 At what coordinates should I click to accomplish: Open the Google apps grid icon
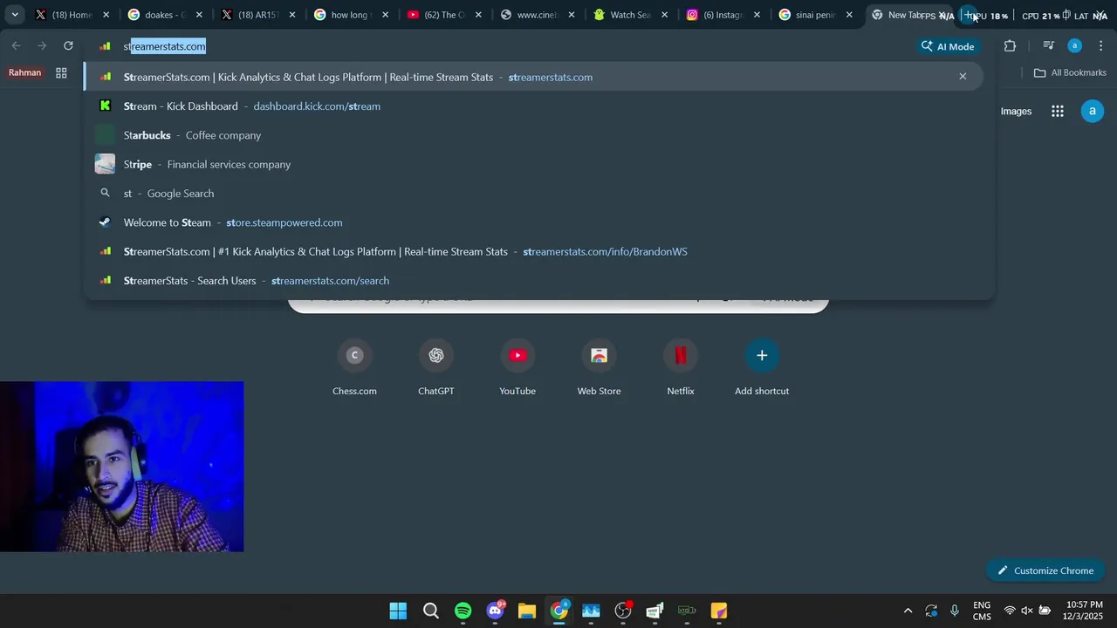(1058, 111)
